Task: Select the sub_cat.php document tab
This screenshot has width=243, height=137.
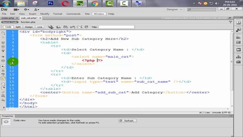Action: (29, 18)
